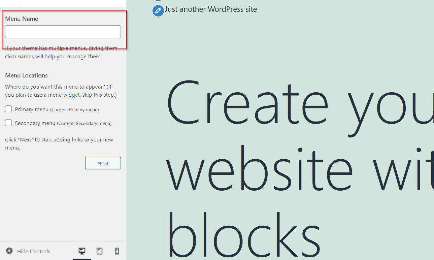
Task: Click inside the Menu Name text field
Action: 63,31
